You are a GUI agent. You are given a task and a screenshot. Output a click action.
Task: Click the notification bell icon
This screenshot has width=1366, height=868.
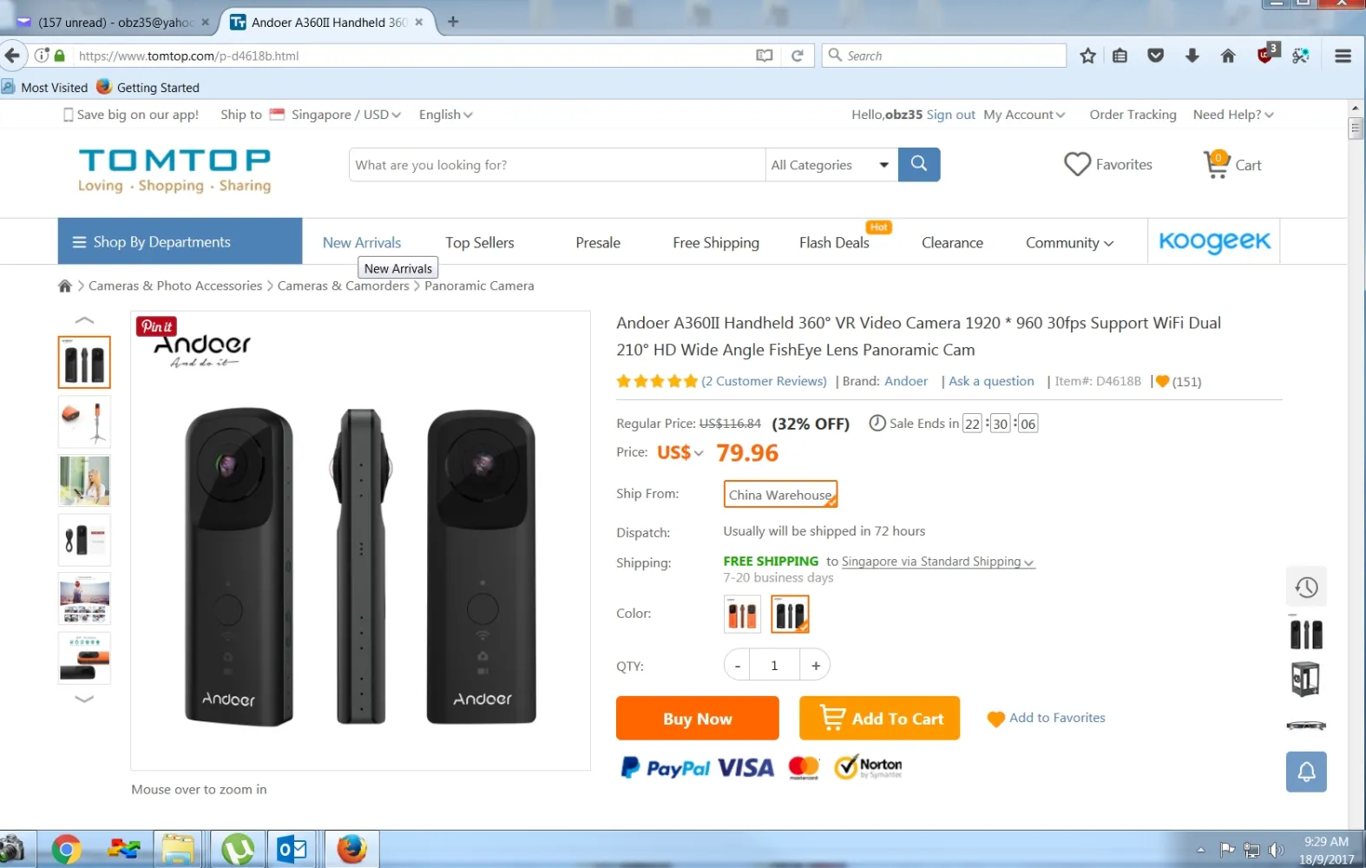[1306, 772]
